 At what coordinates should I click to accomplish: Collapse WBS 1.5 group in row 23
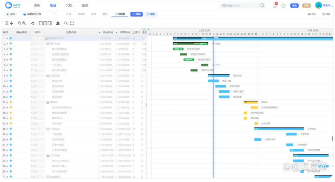[x=48, y=156]
